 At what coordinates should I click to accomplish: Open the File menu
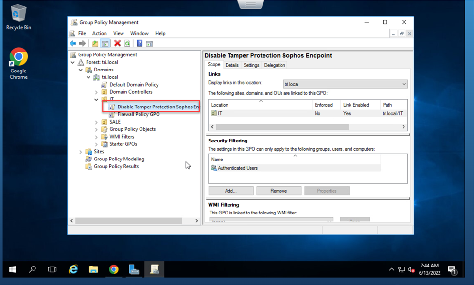(x=82, y=33)
